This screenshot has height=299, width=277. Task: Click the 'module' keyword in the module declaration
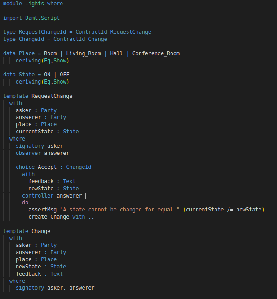12,4
